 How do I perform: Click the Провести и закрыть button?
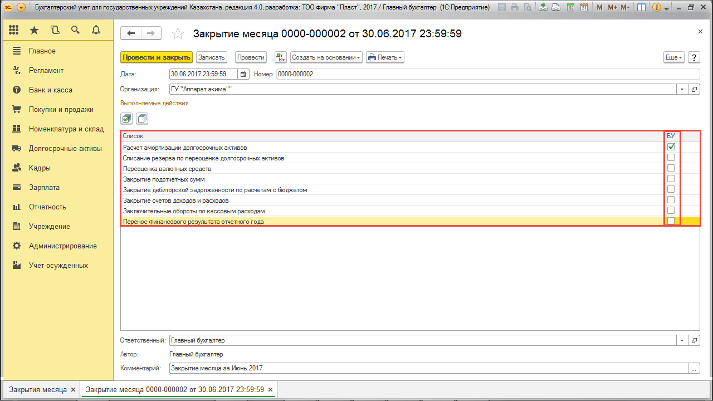[157, 57]
